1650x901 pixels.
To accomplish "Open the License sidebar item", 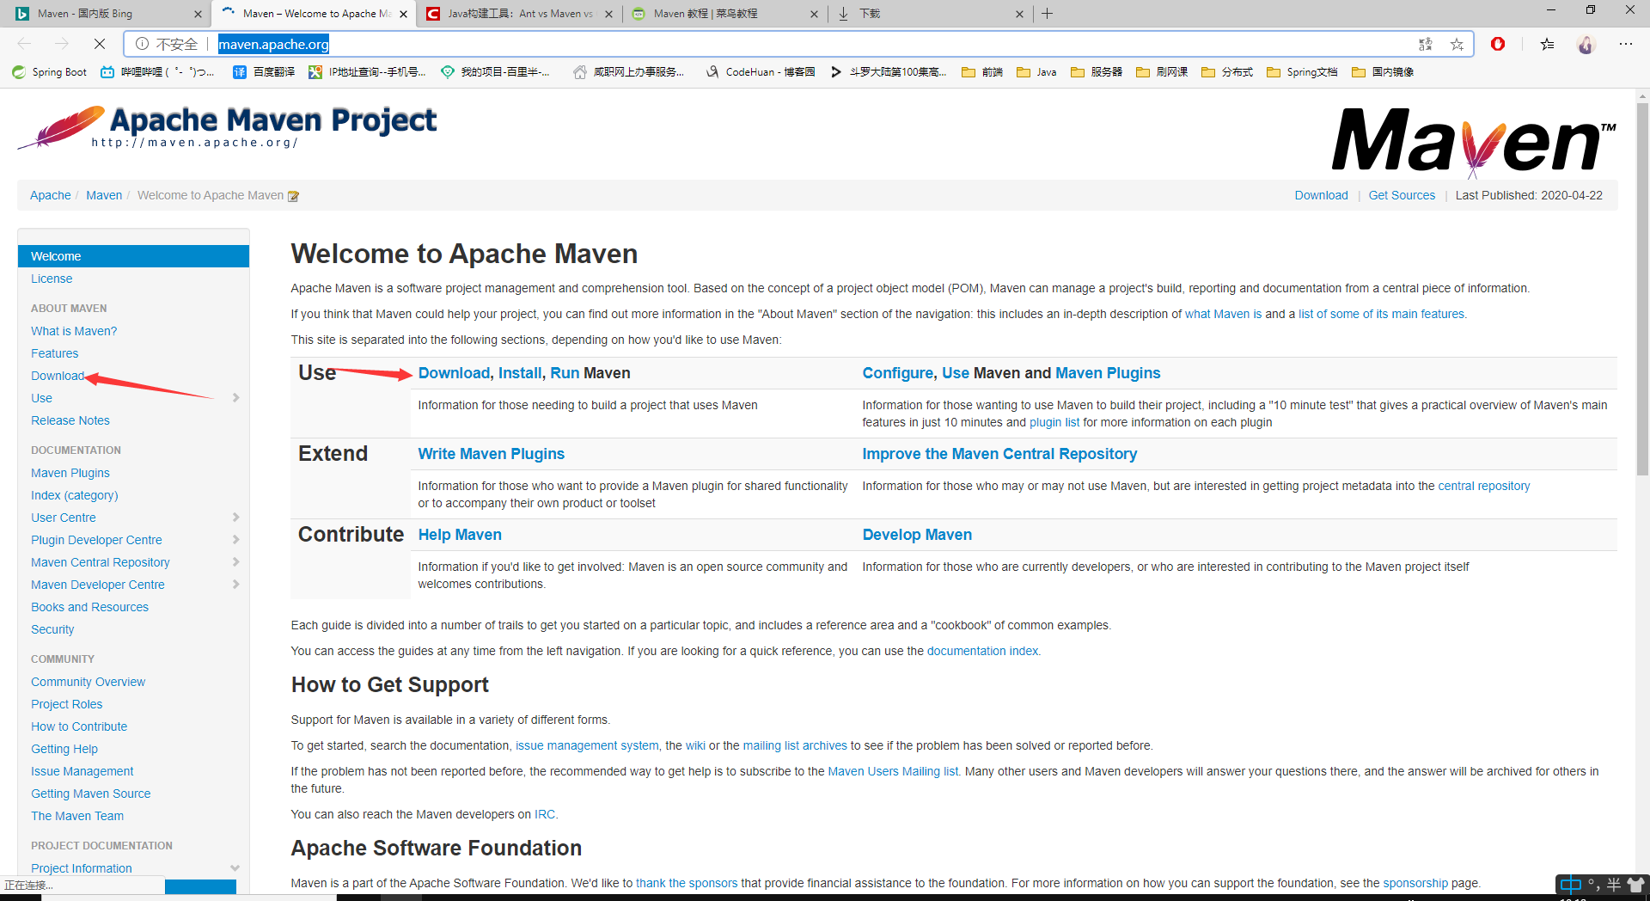I will (52, 279).
